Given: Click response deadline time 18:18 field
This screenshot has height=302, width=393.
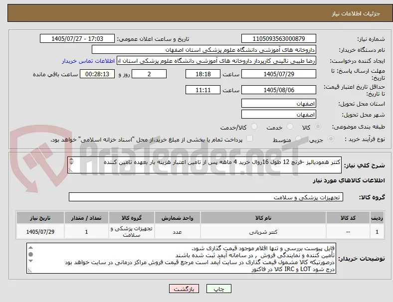Looking at the screenshot, I should click(x=203, y=74).
